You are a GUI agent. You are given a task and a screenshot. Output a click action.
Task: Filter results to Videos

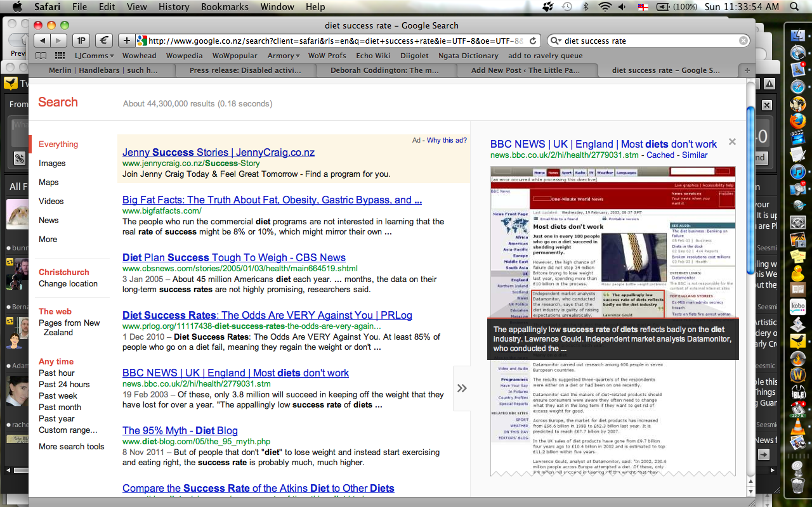(x=51, y=201)
